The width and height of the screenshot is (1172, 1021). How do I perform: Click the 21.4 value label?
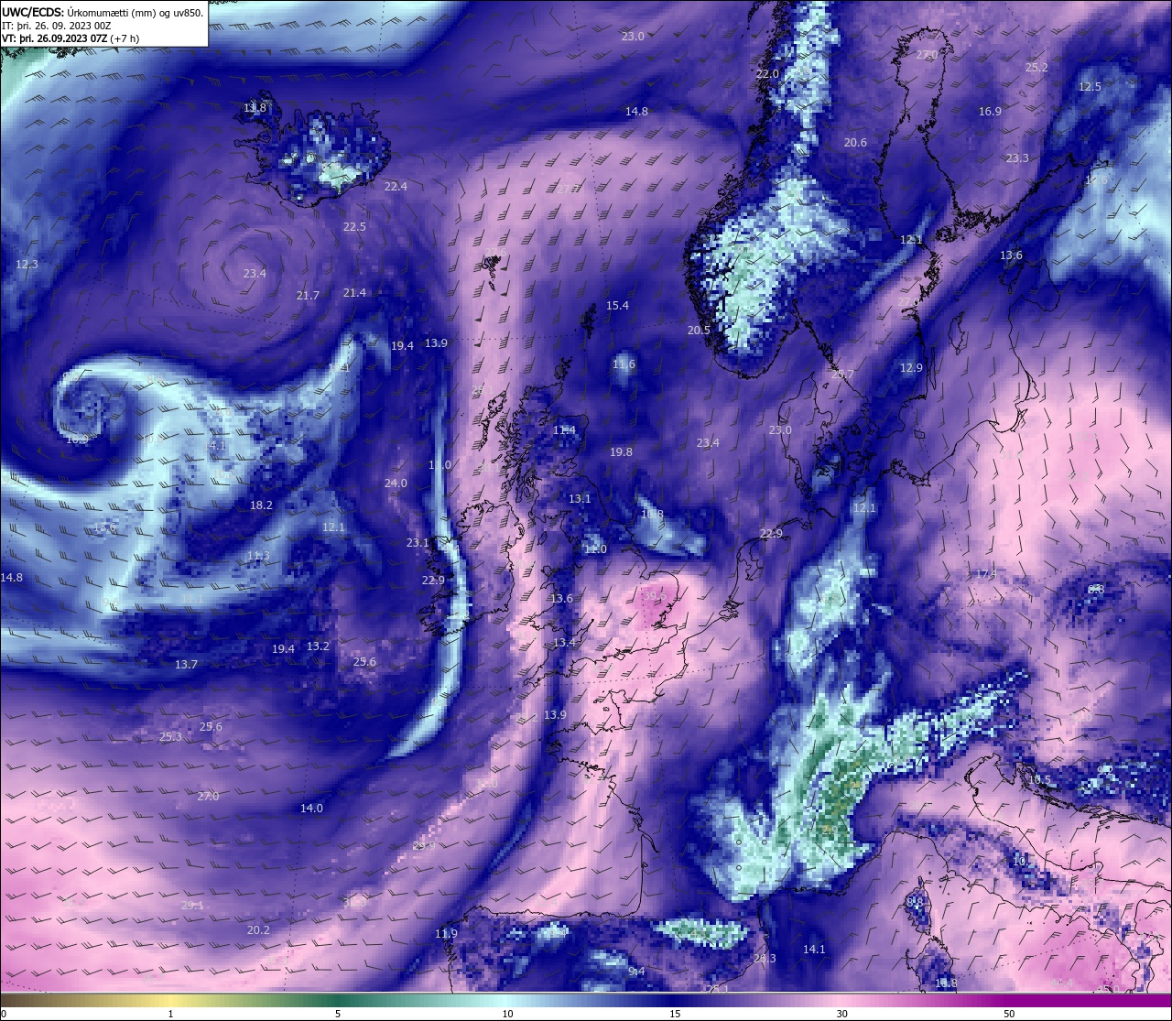[354, 293]
